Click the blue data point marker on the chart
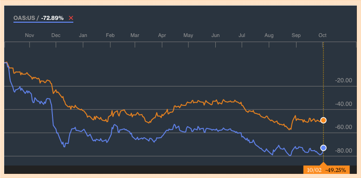 (323, 148)
